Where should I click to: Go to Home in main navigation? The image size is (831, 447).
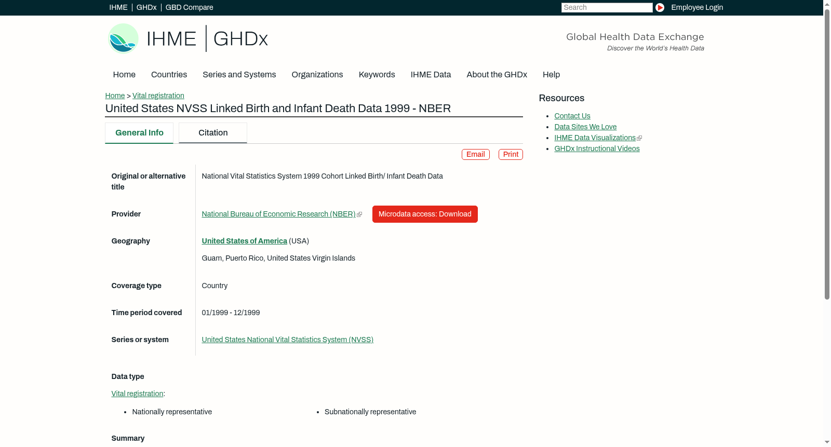[124, 75]
